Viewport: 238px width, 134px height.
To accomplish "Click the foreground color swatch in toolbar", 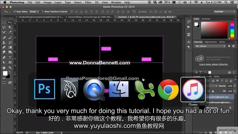I will [x=5, y=74].
